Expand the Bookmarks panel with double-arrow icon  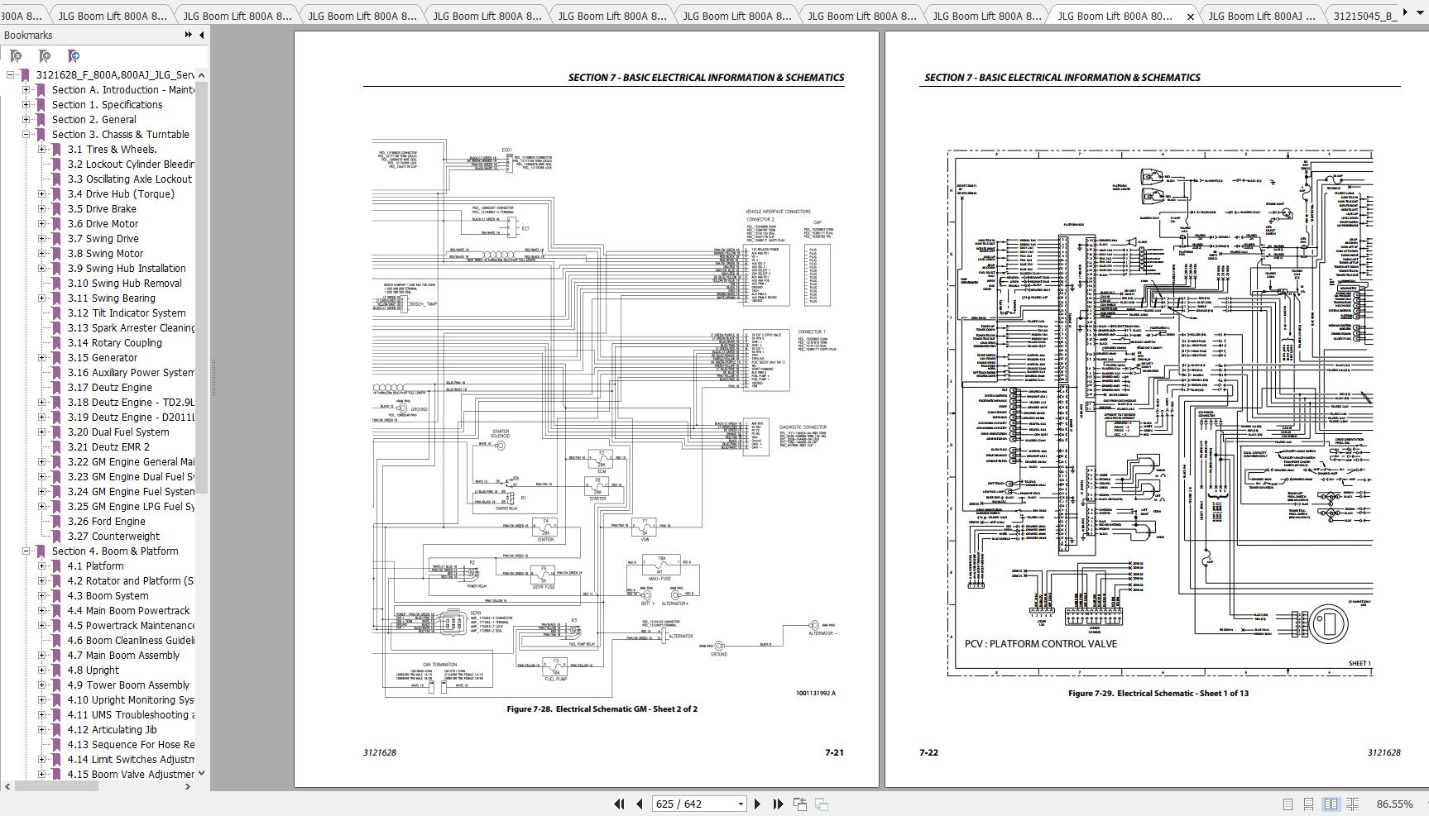coord(189,35)
